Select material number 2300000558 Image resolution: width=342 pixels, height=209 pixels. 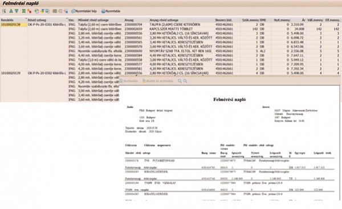(x=137, y=60)
